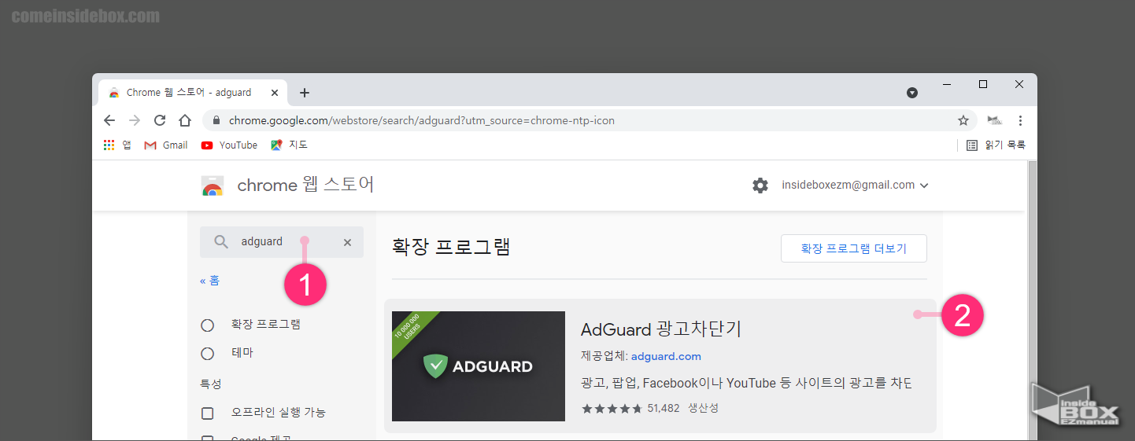Viewport: 1135px width, 441px height.
Task: View site info via lock icon
Action: [x=216, y=120]
